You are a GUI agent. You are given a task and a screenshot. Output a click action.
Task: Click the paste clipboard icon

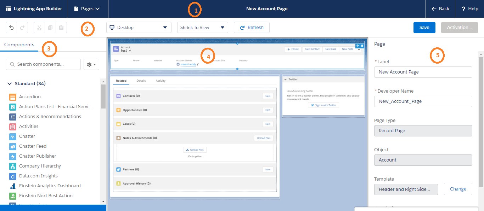point(61,28)
